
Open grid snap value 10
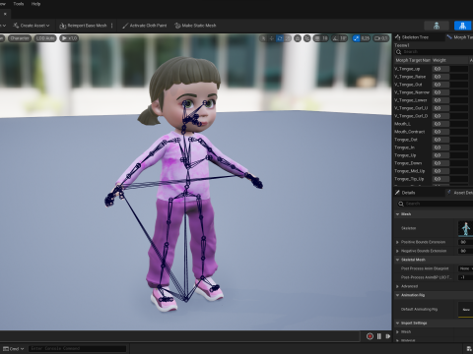325,38
